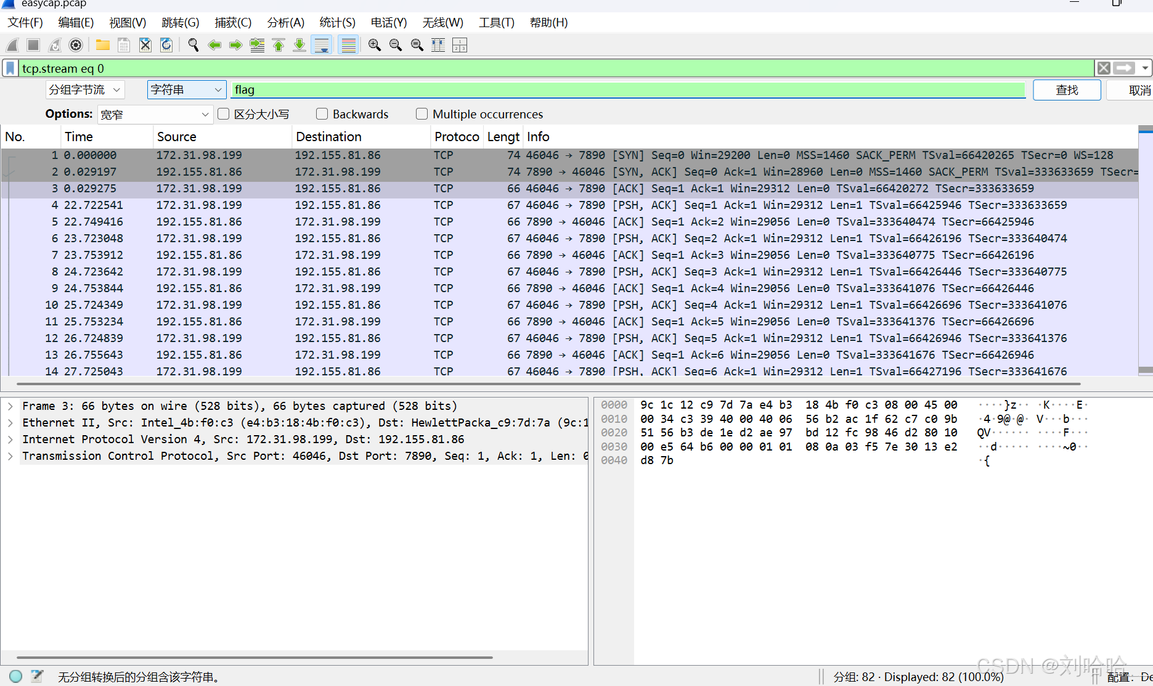Enable the 区分大小写 case-sensitive checkbox
This screenshot has width=1153, height=686.
223,114
